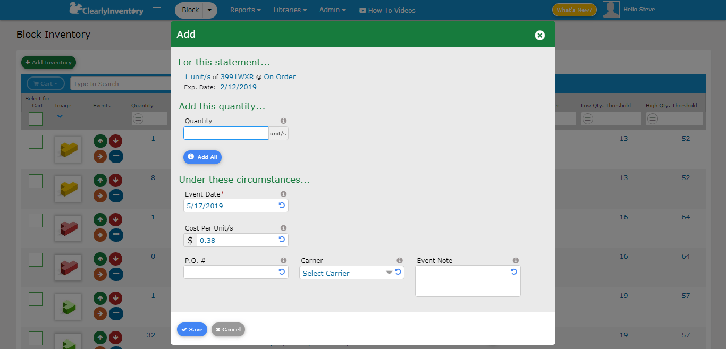This screenshot has width=726, height=349.
Task: Expand the Block dropdown arrow
Action: [x=210, y=10]
